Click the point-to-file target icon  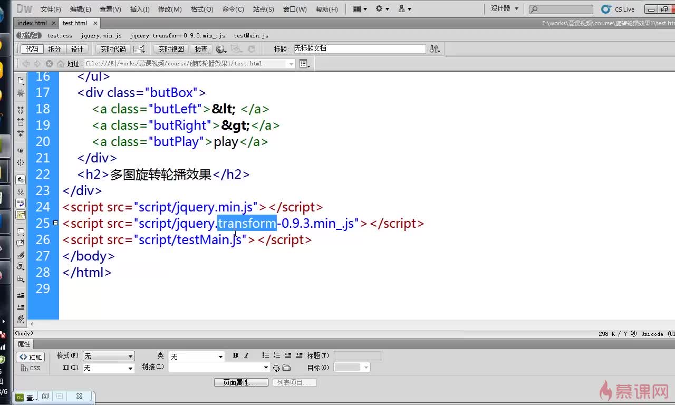tap(276, 368)
